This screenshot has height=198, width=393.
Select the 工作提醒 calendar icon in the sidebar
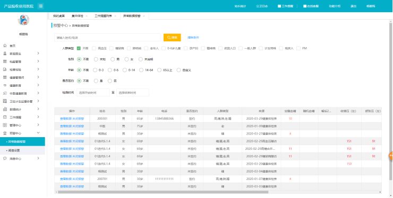[5, 117]
